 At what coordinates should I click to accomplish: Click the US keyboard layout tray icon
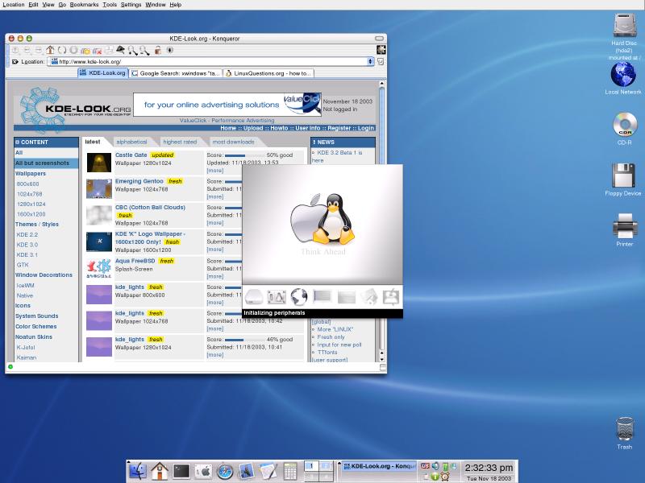point(426,466)
